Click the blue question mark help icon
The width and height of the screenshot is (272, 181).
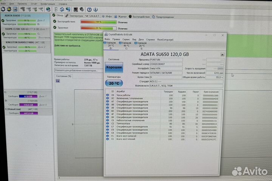point(89,9)
